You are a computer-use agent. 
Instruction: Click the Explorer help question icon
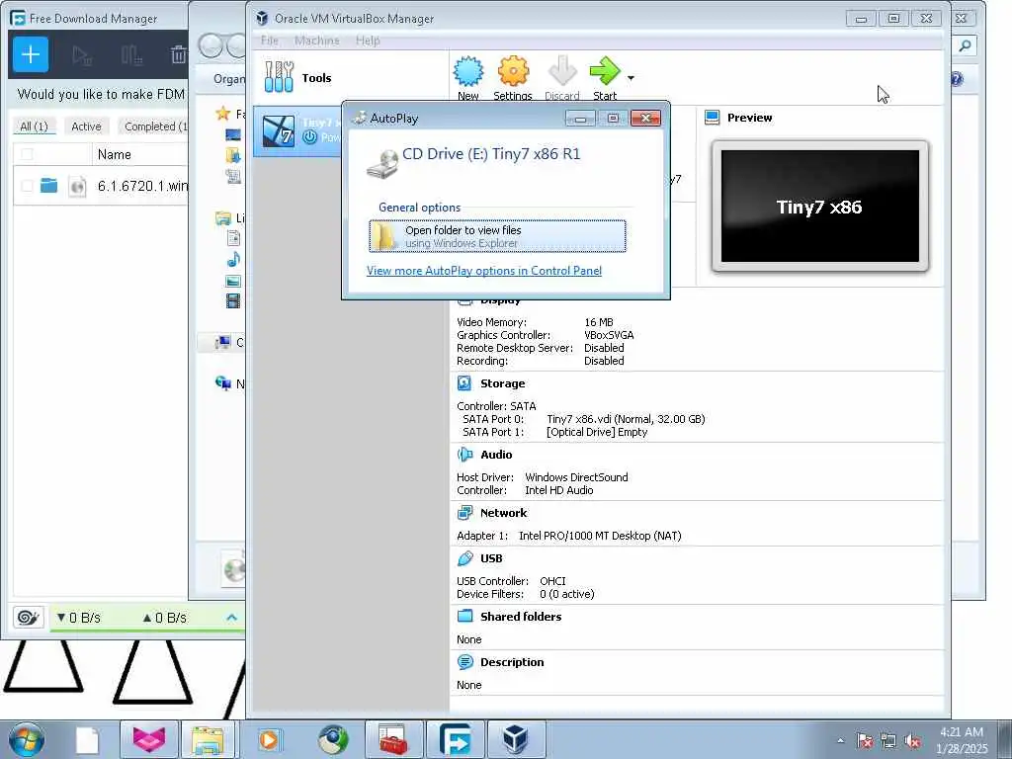point(957,79)
